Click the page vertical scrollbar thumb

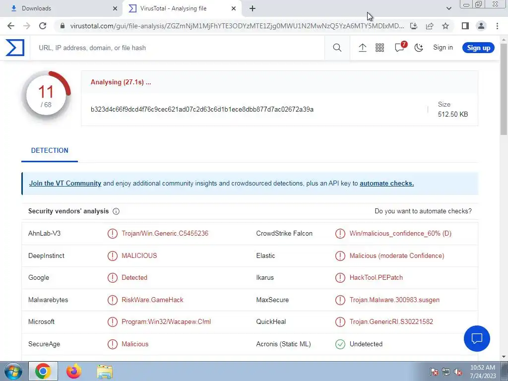coord(504,89)
